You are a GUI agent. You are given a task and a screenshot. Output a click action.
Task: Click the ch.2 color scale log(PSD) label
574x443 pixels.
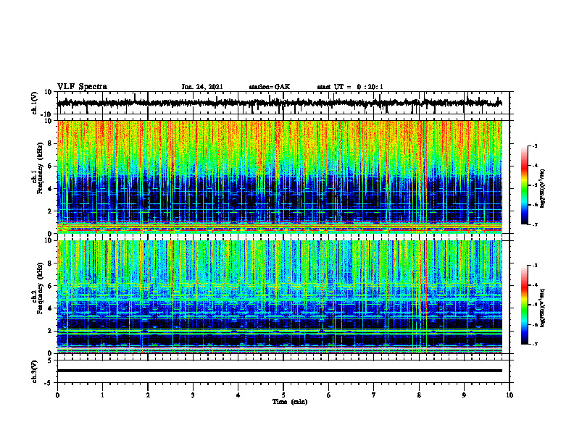click(x=543, y=308)
